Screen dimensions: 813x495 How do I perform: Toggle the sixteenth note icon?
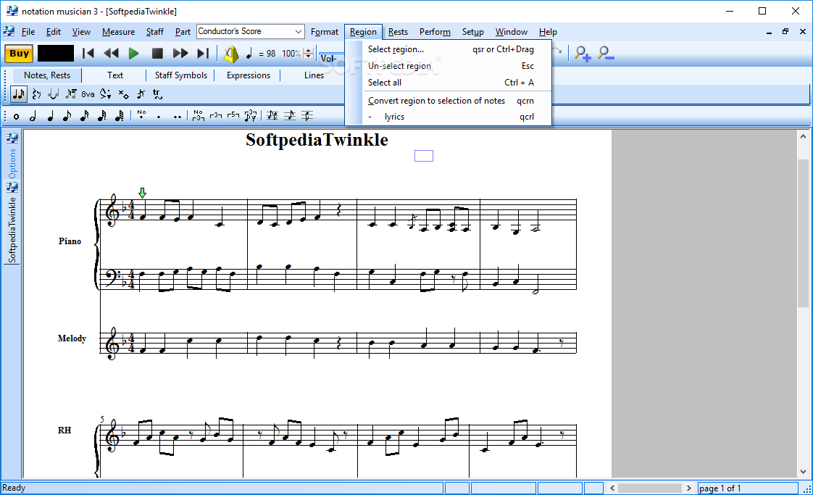click(x=83, y=115)
